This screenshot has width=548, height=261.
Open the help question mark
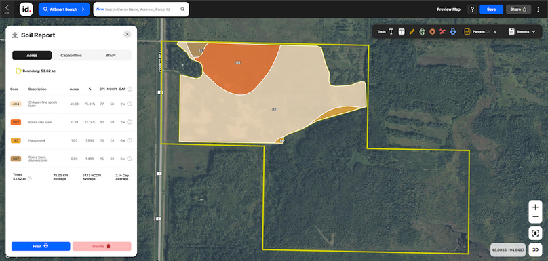tap(472, 9)
